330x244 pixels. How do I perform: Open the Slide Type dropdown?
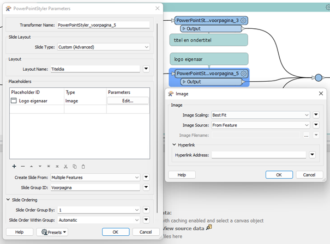pos(147,47)
